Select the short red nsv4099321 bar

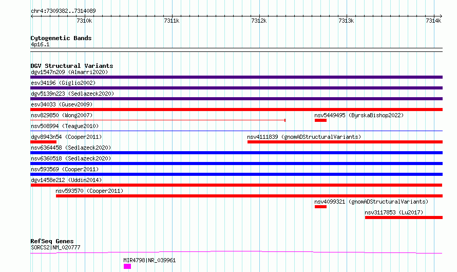point(320,207)
